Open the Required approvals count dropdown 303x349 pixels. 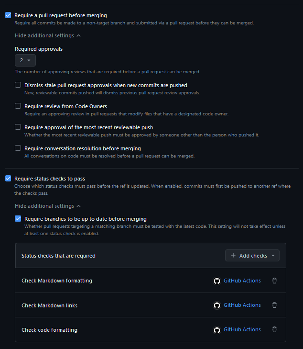(25, 60)
